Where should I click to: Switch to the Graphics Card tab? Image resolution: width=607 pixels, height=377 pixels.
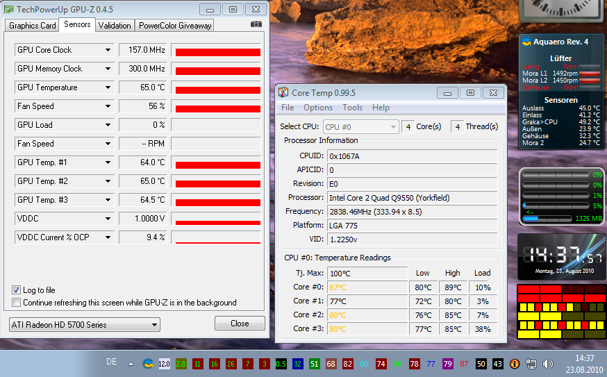pyautogui.click(x=32, y=26)
